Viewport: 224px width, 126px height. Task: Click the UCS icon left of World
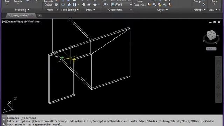104,5
